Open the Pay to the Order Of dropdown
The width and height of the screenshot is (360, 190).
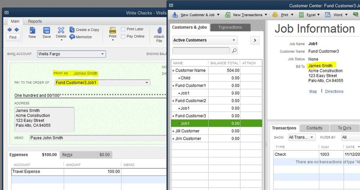point(147,83)
